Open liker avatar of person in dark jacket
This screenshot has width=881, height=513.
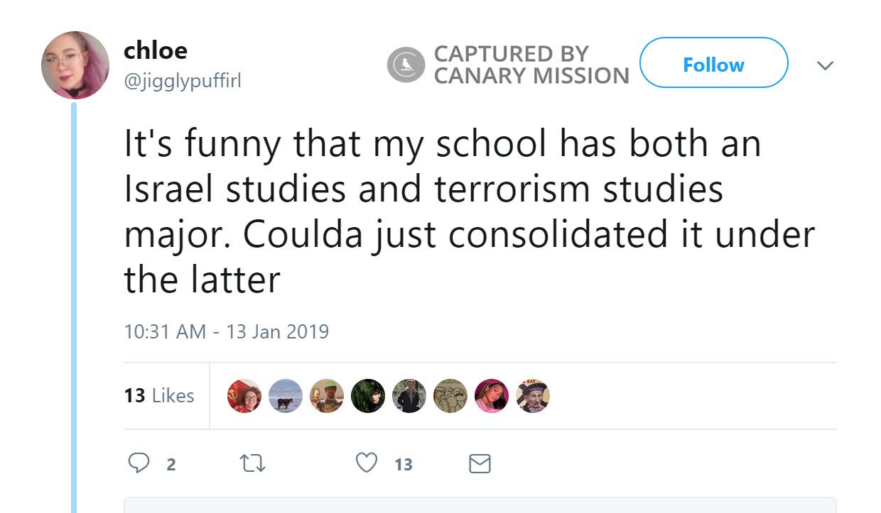click(x=409, y=396)
